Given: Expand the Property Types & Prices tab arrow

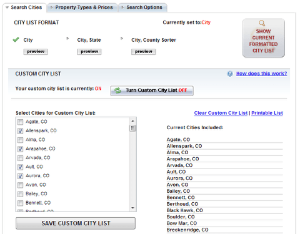Looking at the screenshot, I should (x=51, y=7).
